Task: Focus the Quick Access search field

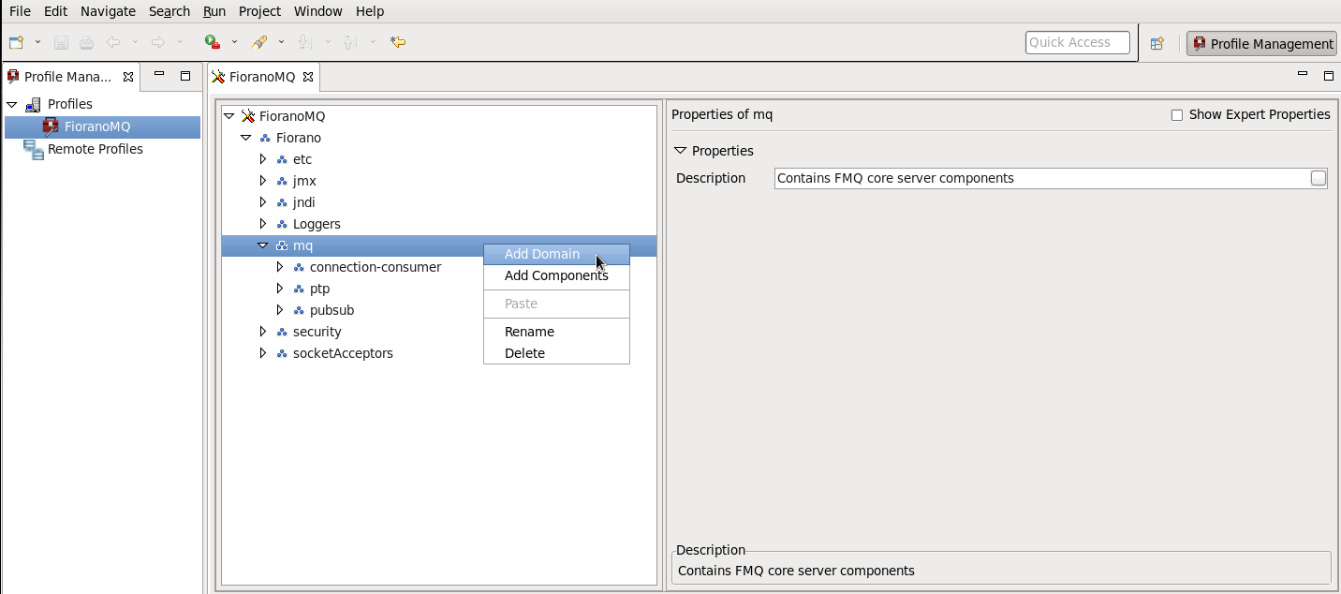Action: [1078, 42]
